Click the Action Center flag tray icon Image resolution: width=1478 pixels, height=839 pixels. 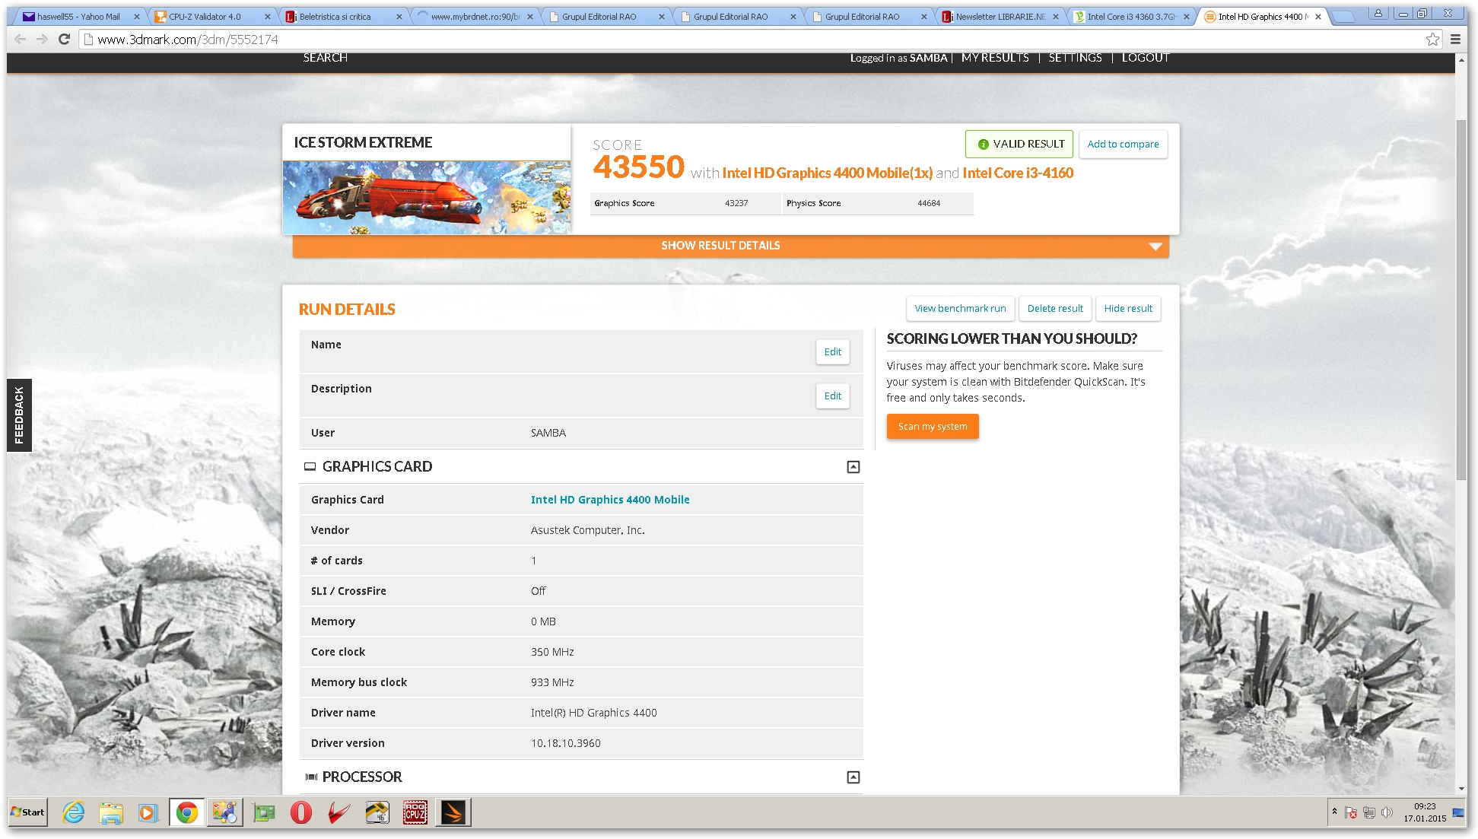1351,812
